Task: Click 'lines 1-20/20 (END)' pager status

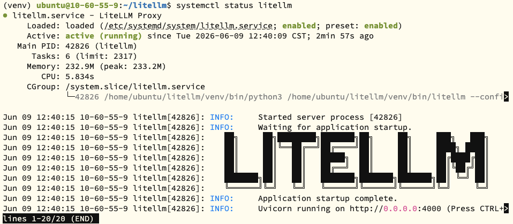Action: point(51,219)
